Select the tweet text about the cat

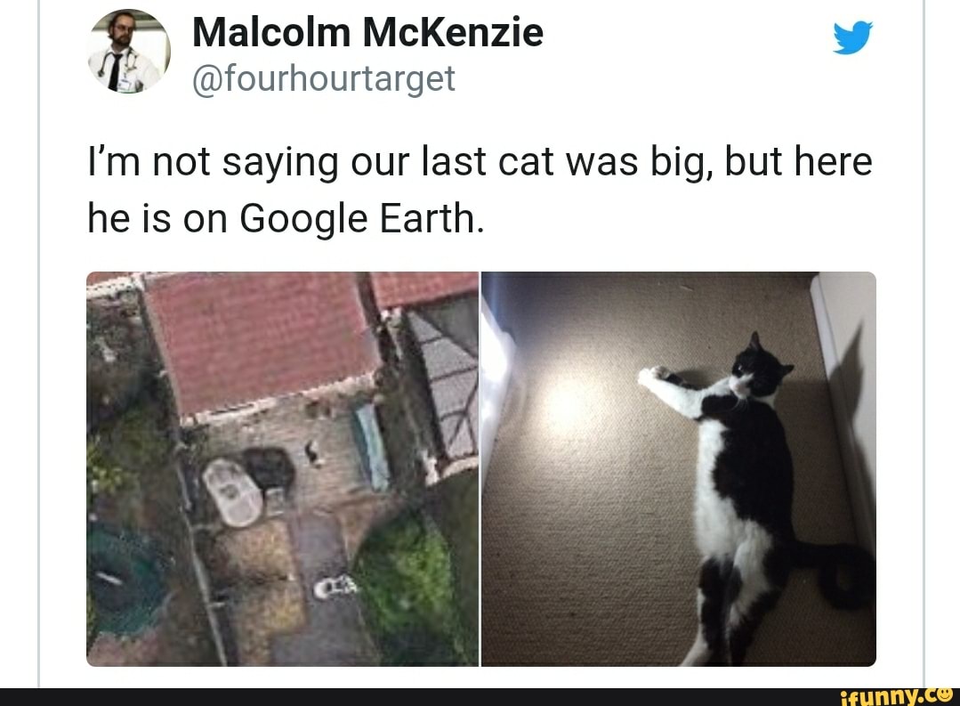(480, 190)
